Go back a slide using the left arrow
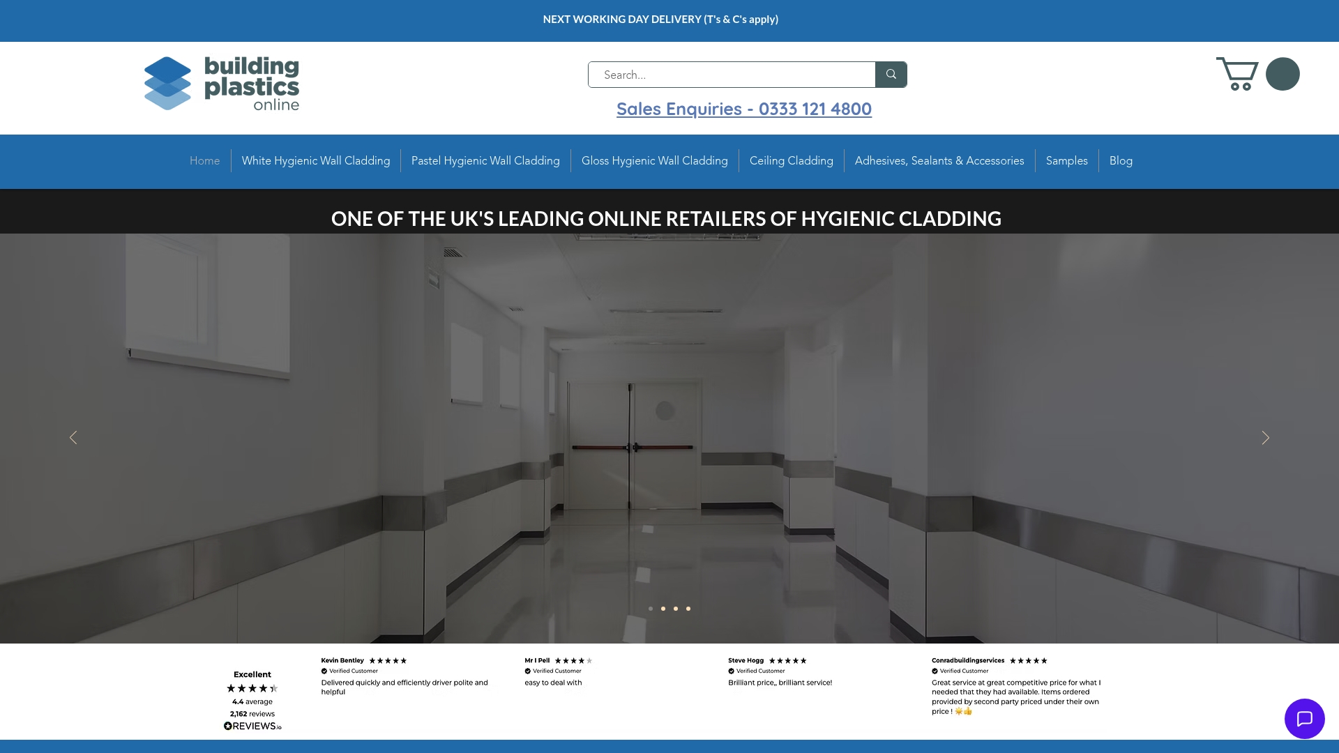The width and height of the screenshot is (1339, 753). [x=73, y=438]
